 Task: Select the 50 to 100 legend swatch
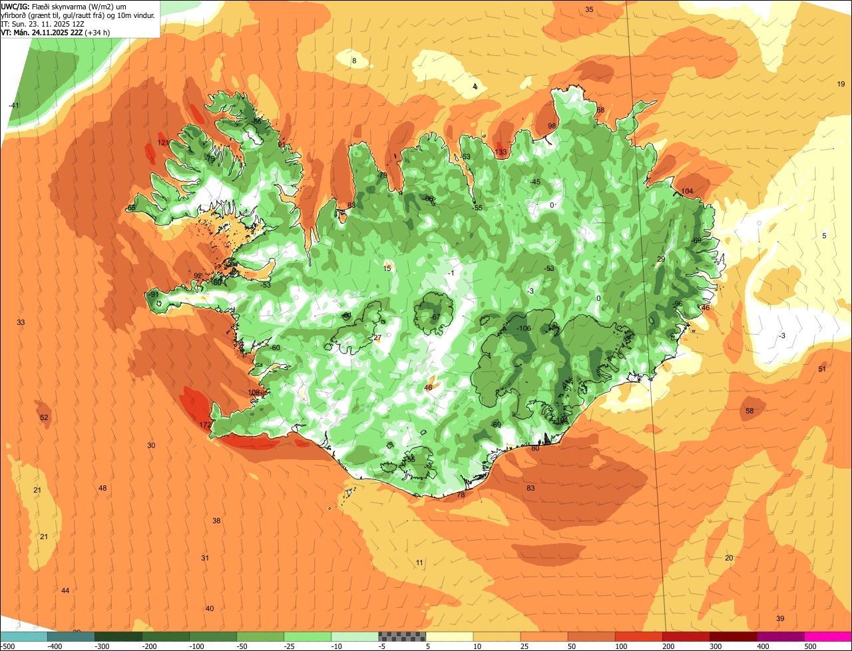[591, 636]
